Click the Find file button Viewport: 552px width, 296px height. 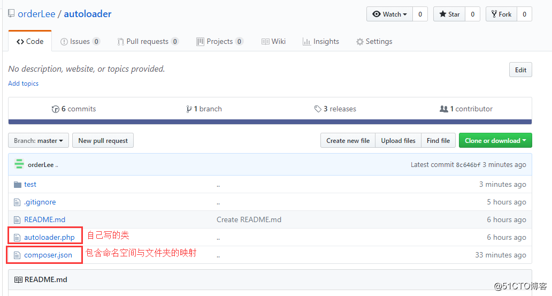tap(438, 140)
